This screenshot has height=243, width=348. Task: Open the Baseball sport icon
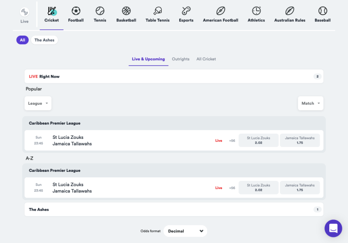322,11
